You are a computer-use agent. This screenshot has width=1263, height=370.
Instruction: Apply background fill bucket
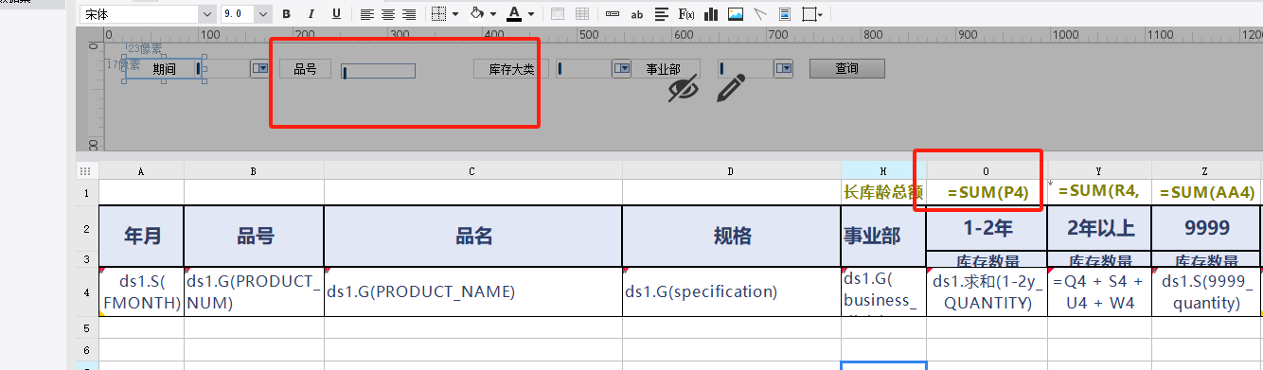tap(477, 14)
